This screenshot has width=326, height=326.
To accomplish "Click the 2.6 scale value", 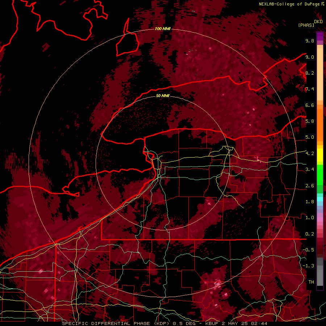I will pyautogui.click(x=310, y=186).
